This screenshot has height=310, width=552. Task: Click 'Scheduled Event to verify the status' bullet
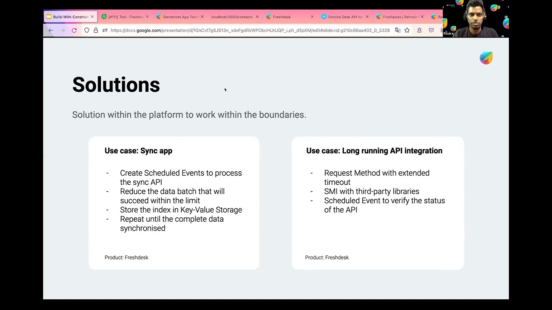384,205
